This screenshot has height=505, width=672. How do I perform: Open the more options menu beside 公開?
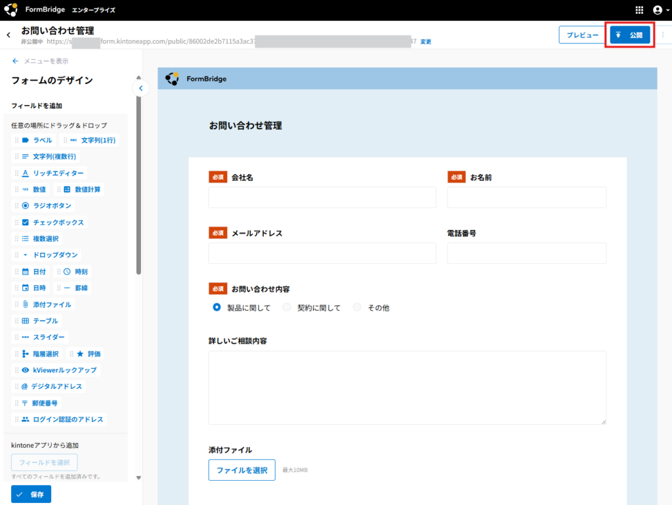662,35
